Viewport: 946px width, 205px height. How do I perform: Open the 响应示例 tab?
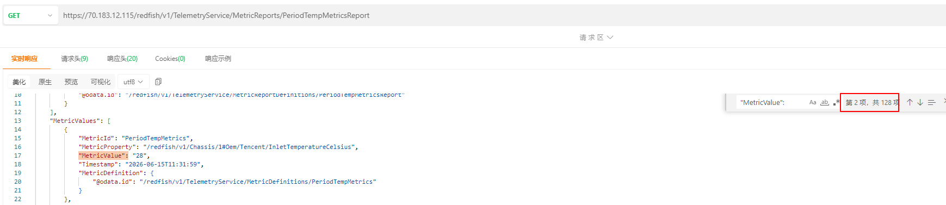point(218,59)
